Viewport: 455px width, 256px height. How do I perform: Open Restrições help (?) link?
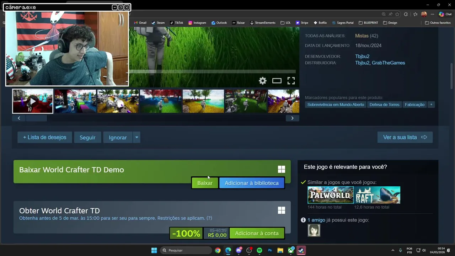pyautogui.click(x=209, y=218)
